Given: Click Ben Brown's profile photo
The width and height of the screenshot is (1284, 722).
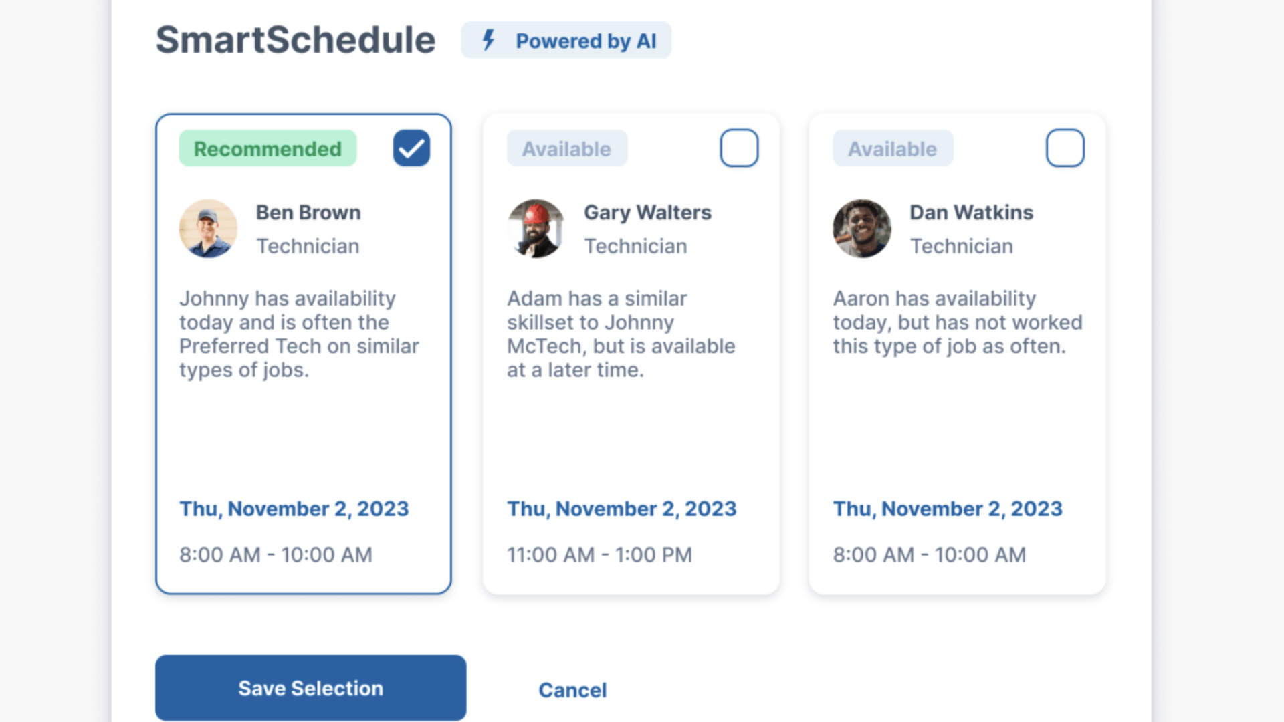Looking at the screenshot, I should pos(208,229).
